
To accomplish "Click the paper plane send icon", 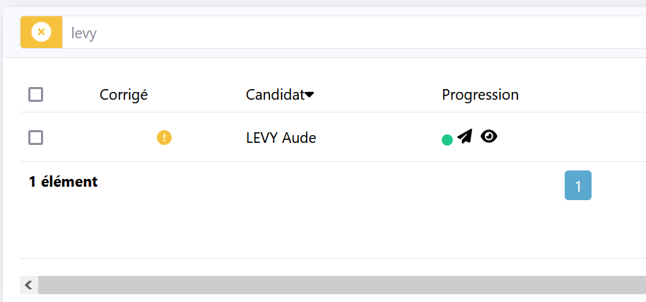I will [465, 137].
